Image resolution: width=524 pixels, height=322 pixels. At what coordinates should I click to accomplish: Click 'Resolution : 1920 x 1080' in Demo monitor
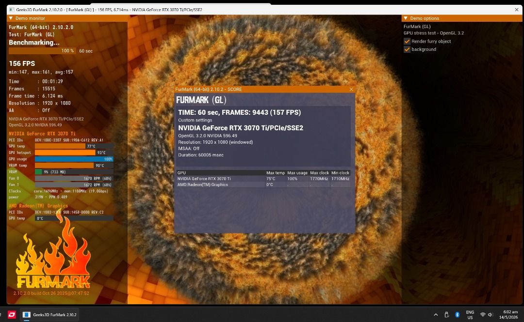tap(40, 103)
